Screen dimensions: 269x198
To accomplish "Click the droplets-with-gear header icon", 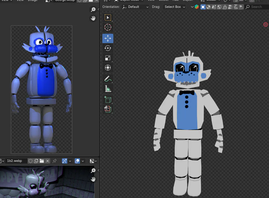I will tap(214, 7).
